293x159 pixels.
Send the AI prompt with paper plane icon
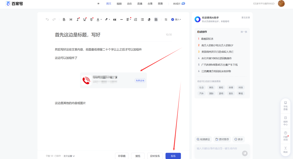(245, 153)
